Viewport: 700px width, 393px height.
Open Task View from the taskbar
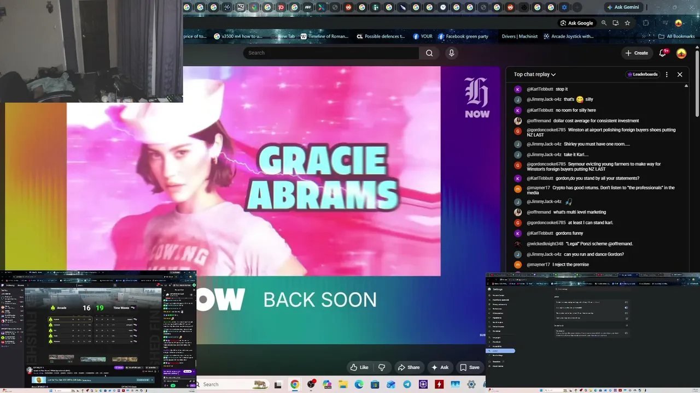(x=278, y=385)
